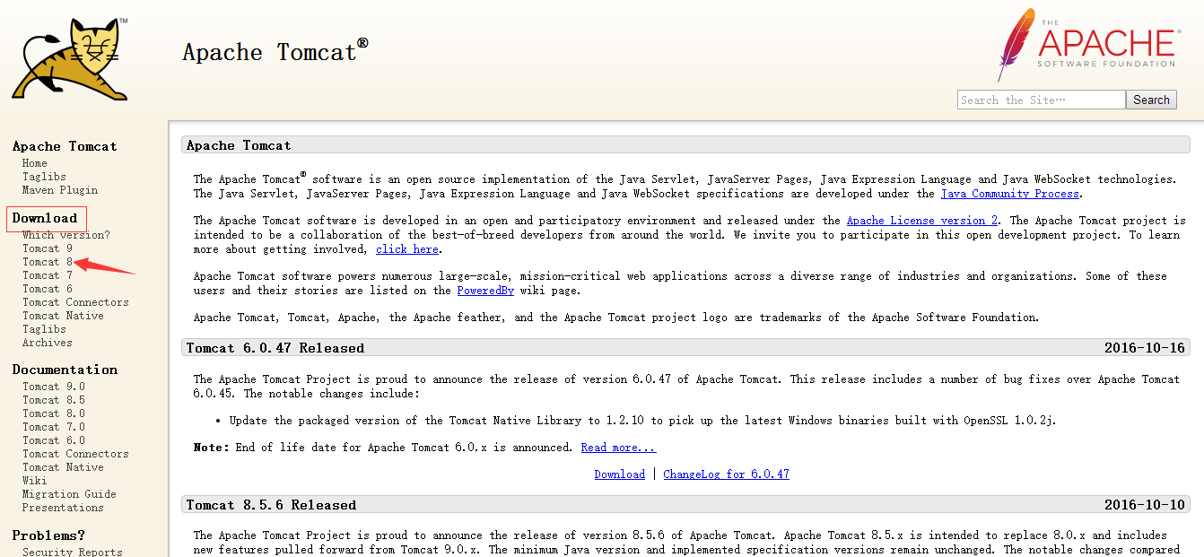The height and width of the screenshot is (557, 1204).
Task: Follow the Read more... link
Action: (x=618, y=448)
